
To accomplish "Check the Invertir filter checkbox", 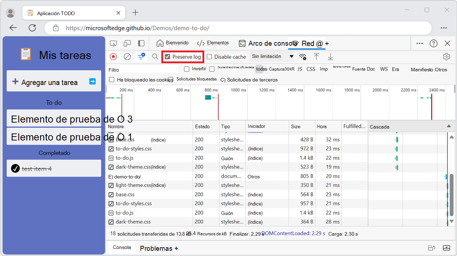I will pyautogui.click(x=187, y=69).
